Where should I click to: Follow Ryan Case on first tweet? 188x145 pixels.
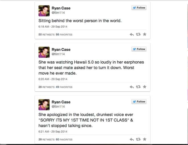click(x=139, y=8)
